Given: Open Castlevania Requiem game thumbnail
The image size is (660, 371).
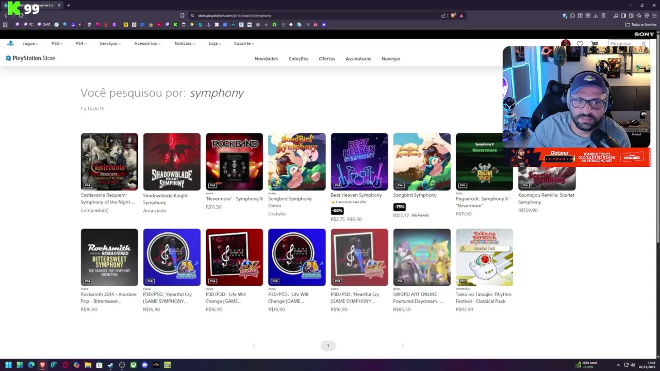Looking at the screenshot, I should [x=109, y=162].
